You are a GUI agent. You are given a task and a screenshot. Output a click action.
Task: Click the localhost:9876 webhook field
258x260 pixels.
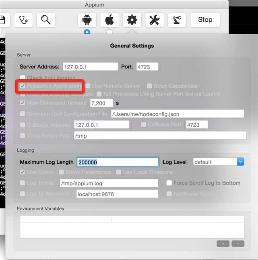117,194
